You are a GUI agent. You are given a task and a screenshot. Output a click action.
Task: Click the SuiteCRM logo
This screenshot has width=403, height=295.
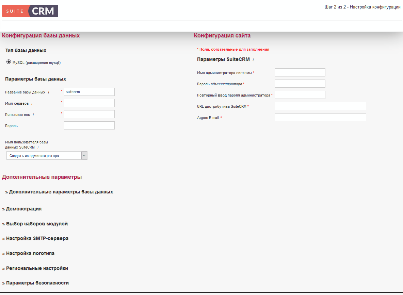pos(30,11)
